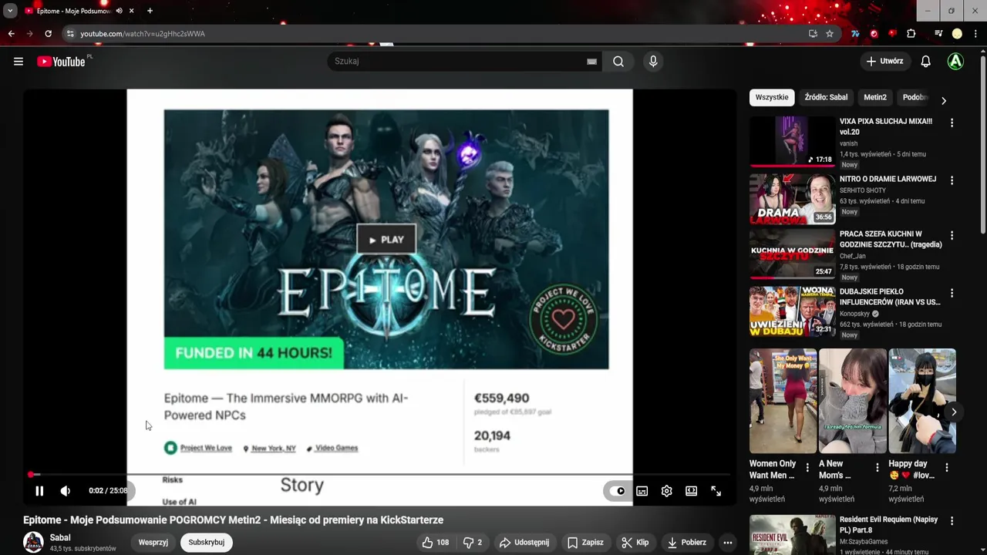The image size is (987, 555).
Task: Open tab search dropdown arrow
Action: point(10,11)
